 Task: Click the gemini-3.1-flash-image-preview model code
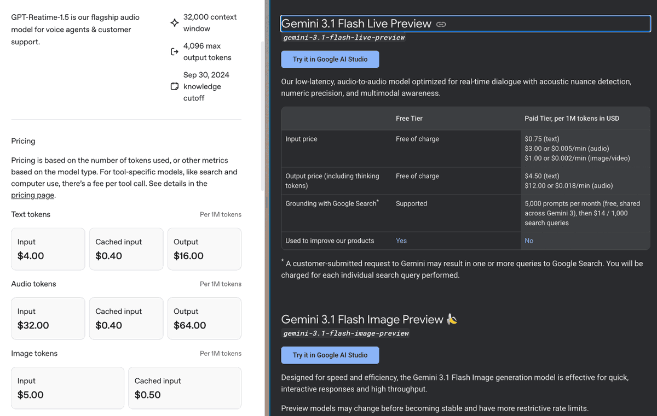[346, 333]
